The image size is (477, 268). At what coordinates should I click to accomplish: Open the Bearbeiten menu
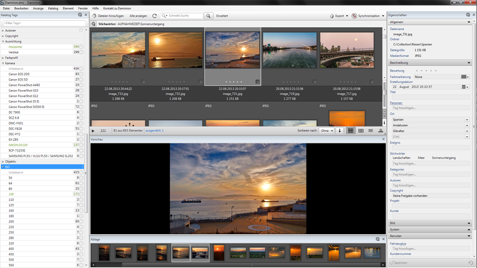click(x=21, y=8)
